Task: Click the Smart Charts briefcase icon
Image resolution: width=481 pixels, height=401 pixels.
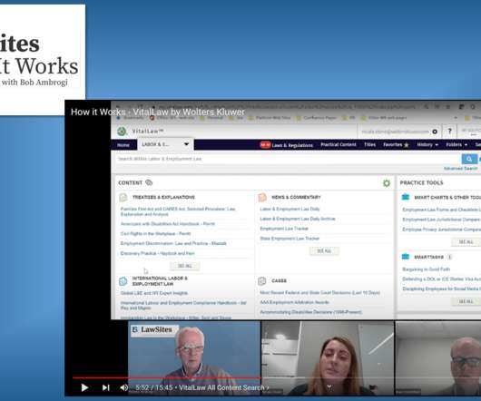Action: (x=406, y=197)
